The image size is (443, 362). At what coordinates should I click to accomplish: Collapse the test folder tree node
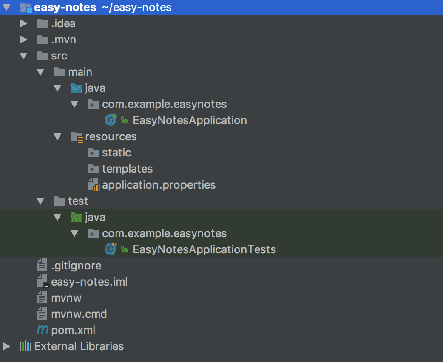coord(40,201)
